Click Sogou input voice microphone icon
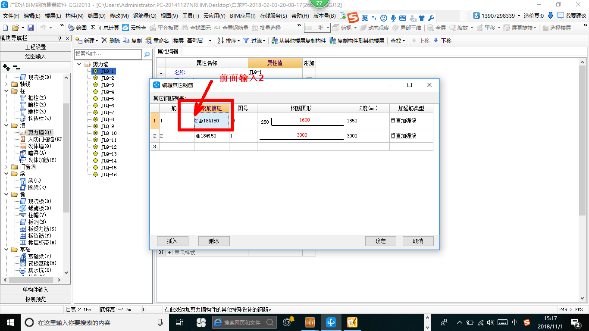 point(393,18)
